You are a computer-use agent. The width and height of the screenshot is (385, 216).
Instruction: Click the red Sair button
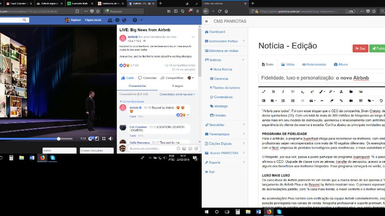coord(360,49)
